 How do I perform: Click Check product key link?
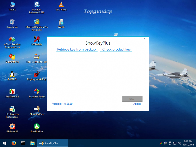pos(116,49)
